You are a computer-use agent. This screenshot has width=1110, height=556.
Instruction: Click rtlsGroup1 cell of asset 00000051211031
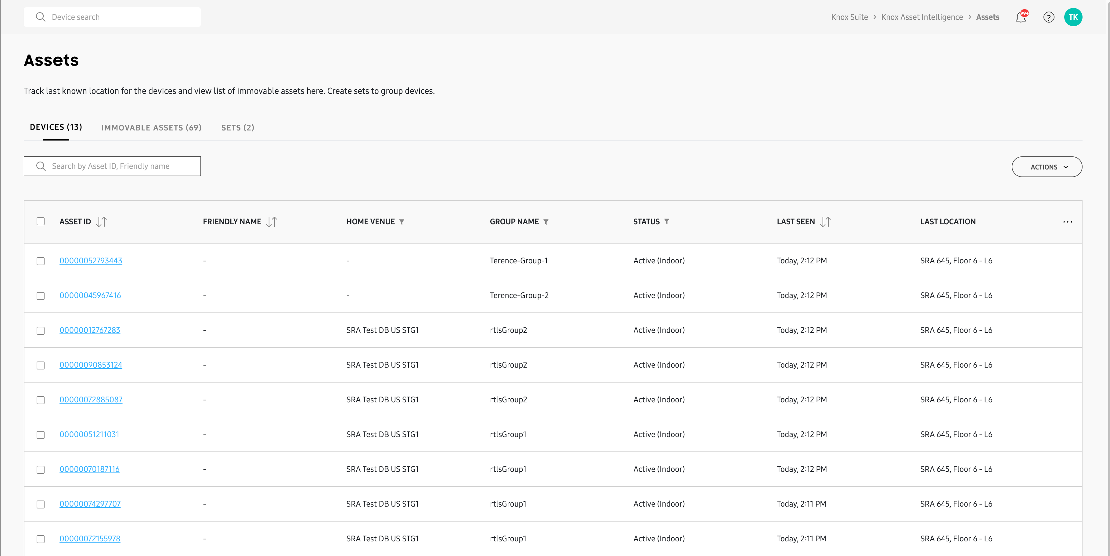click(x=508, y=435)
